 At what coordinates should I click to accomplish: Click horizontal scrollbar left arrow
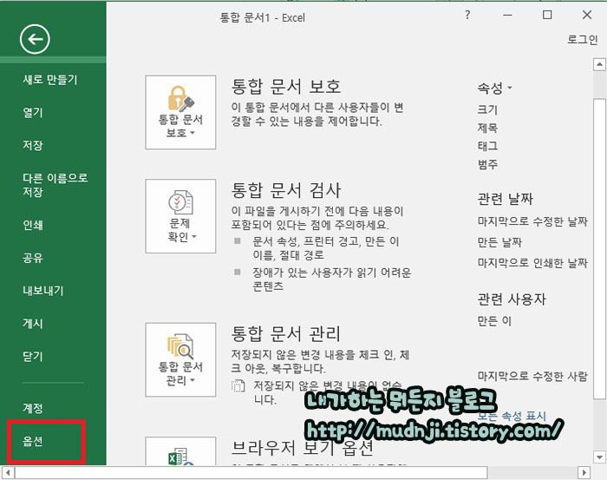(8, 473)
